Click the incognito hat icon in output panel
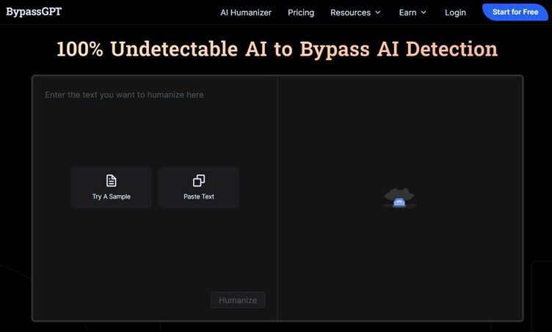The height and width of the screenshot is (332, 552). [x=399, y=198]
